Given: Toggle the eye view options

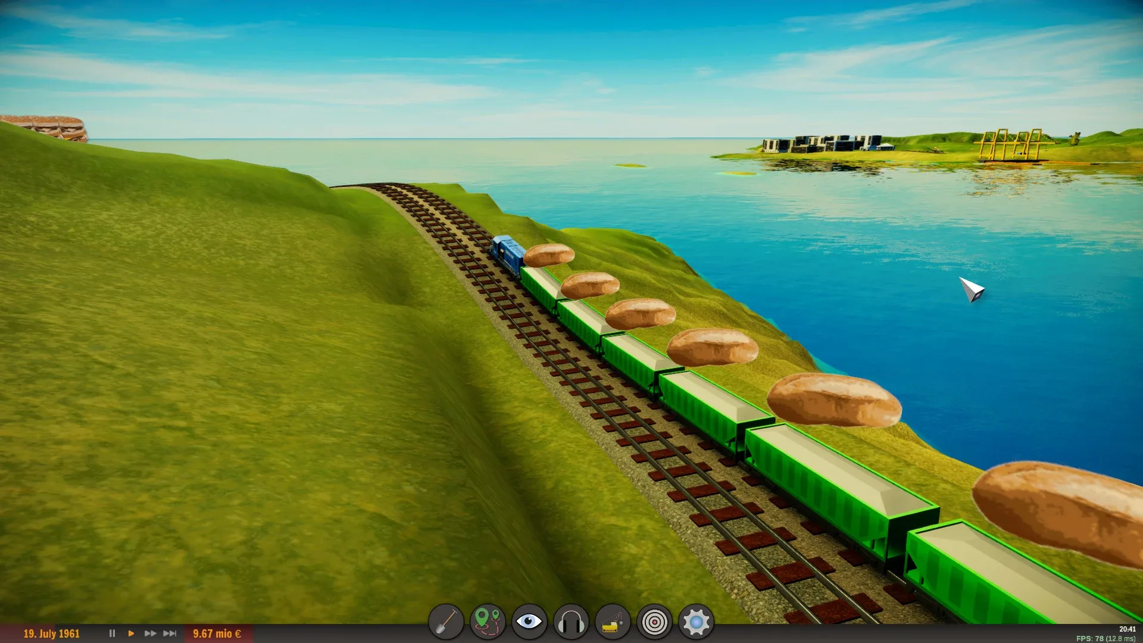Looking at the screenshot, I should tap(529, 622).
